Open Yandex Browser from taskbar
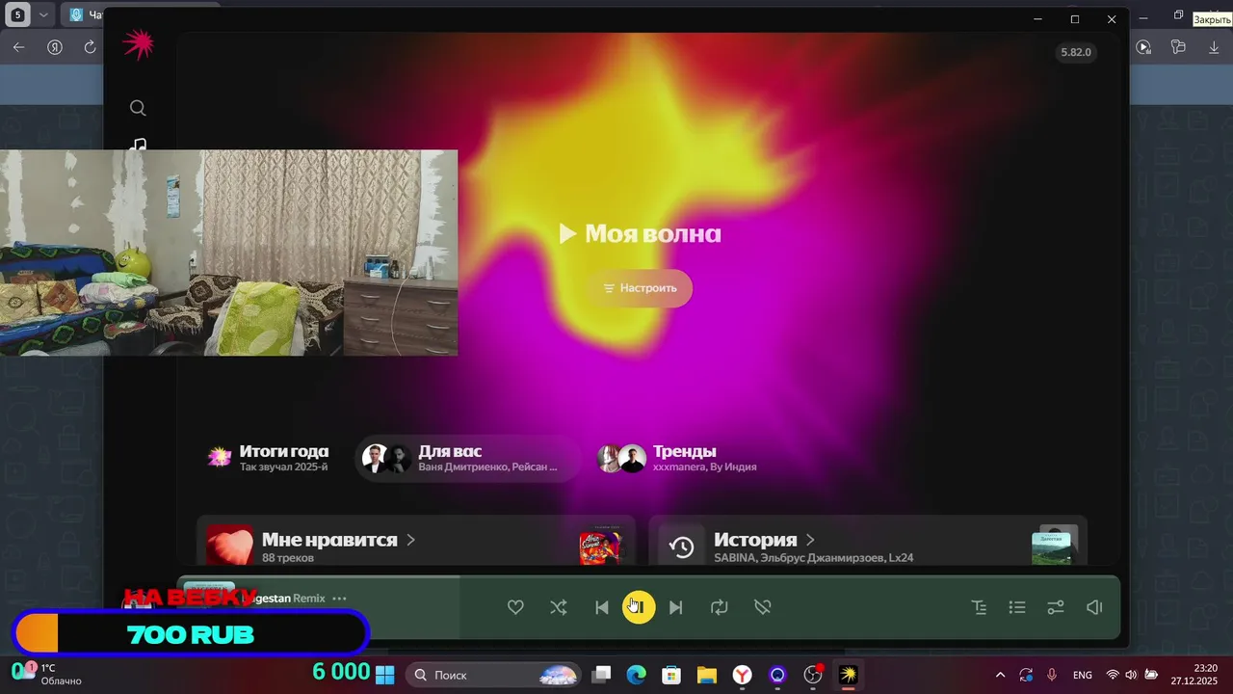Image resolution: width=1233 pixels, height=694 pixels. (743, 675)
